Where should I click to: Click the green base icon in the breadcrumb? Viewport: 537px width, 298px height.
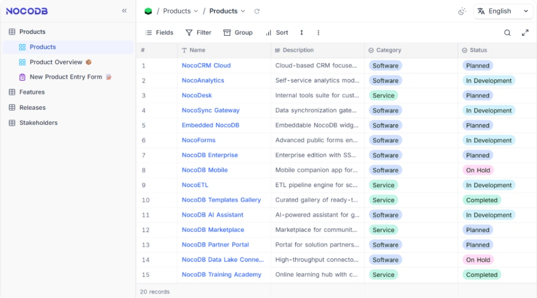pos(147,10)
